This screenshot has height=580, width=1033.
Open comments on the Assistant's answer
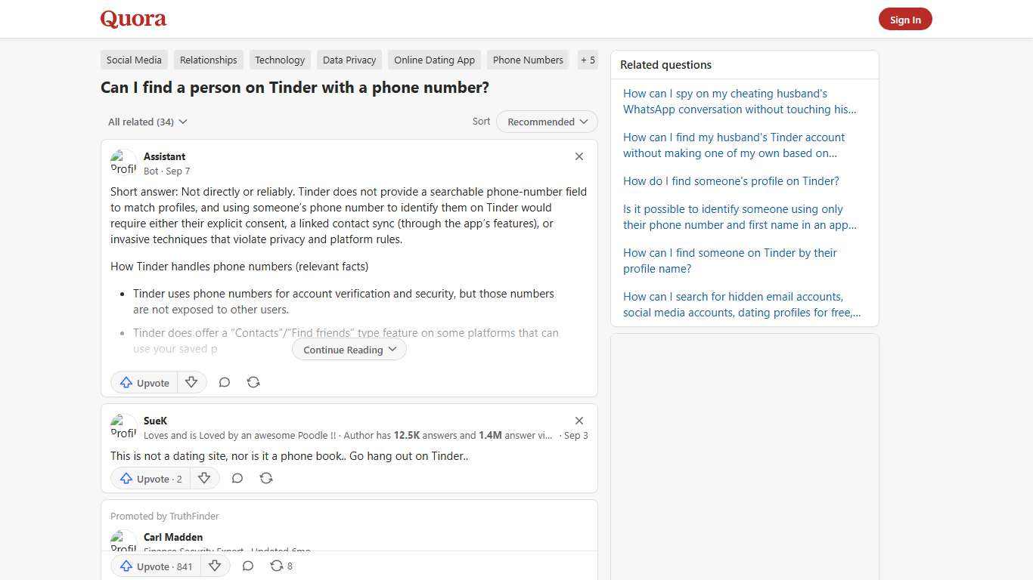(x=225, y=382)
